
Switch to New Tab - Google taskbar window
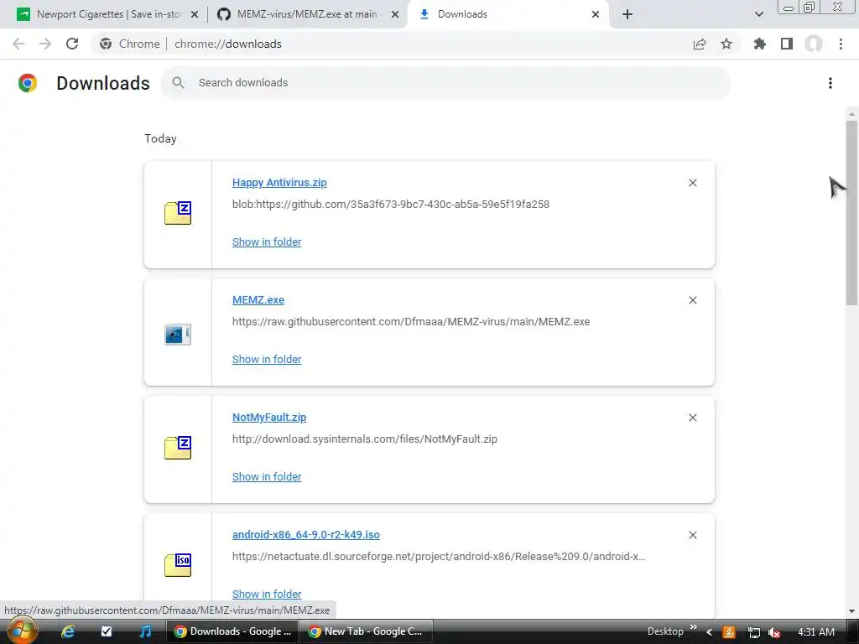tap(367, 631)
